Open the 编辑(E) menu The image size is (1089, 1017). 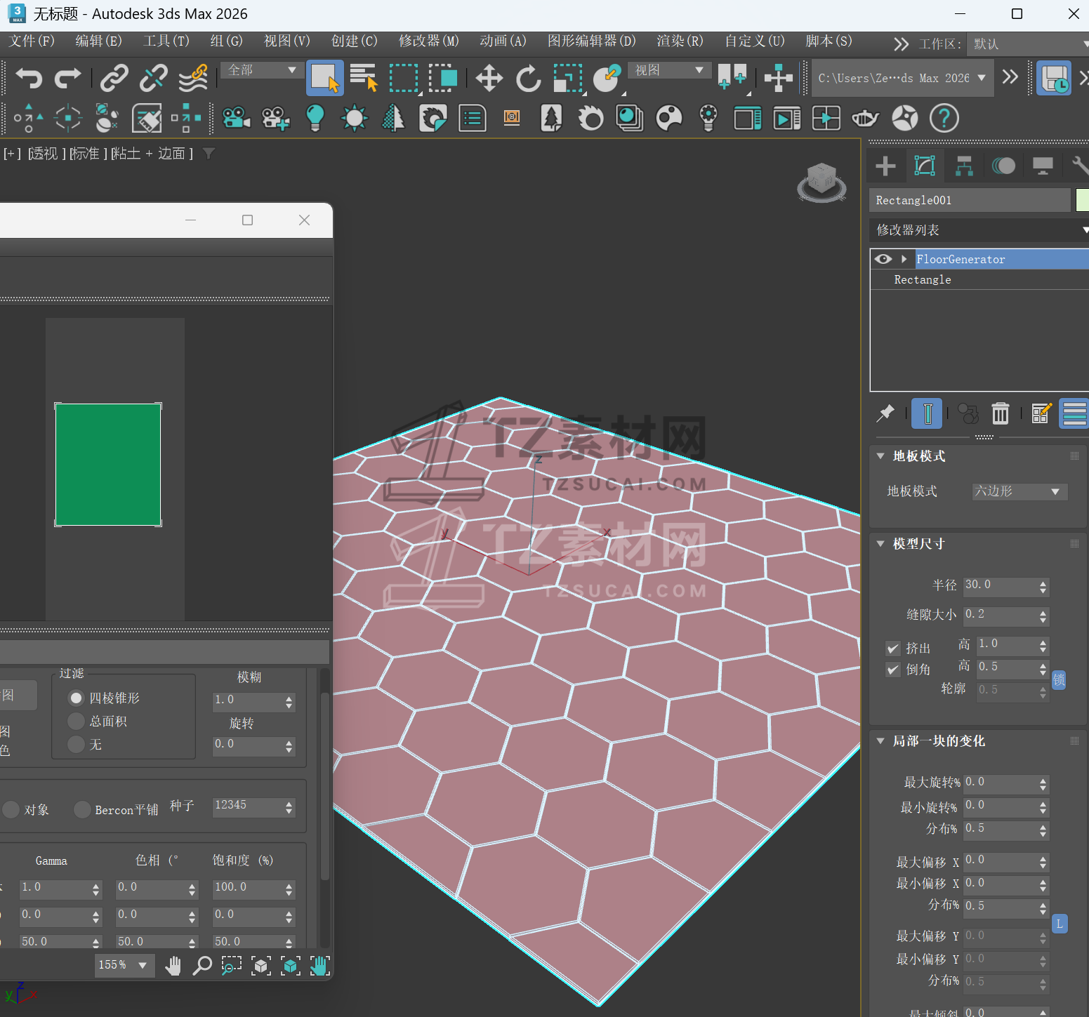98,41
